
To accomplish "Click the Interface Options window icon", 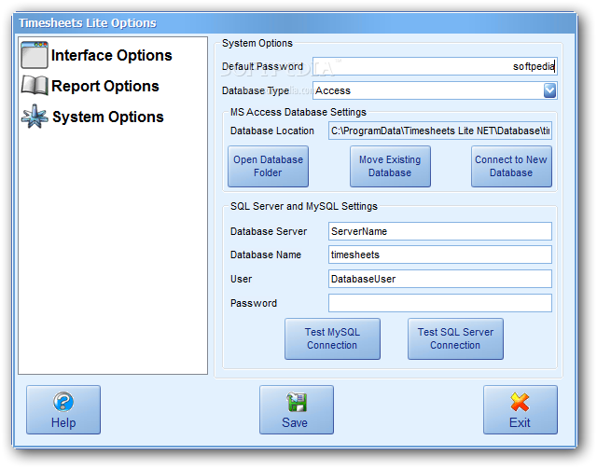I will [x=35, y=55].
